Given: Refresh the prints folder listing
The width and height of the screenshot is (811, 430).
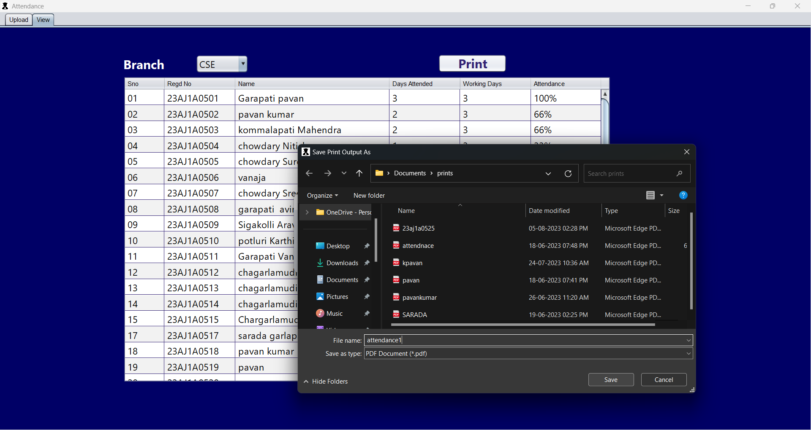Looking at the screenshot, I should pyautogui.click(x=568, y=174).
